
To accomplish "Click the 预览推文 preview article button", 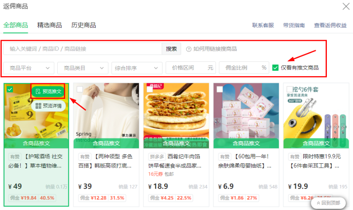I will (48, 91).
